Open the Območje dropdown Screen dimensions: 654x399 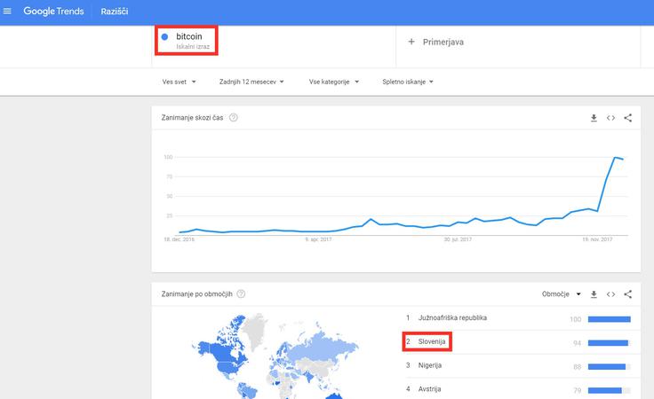coord(561,294)
